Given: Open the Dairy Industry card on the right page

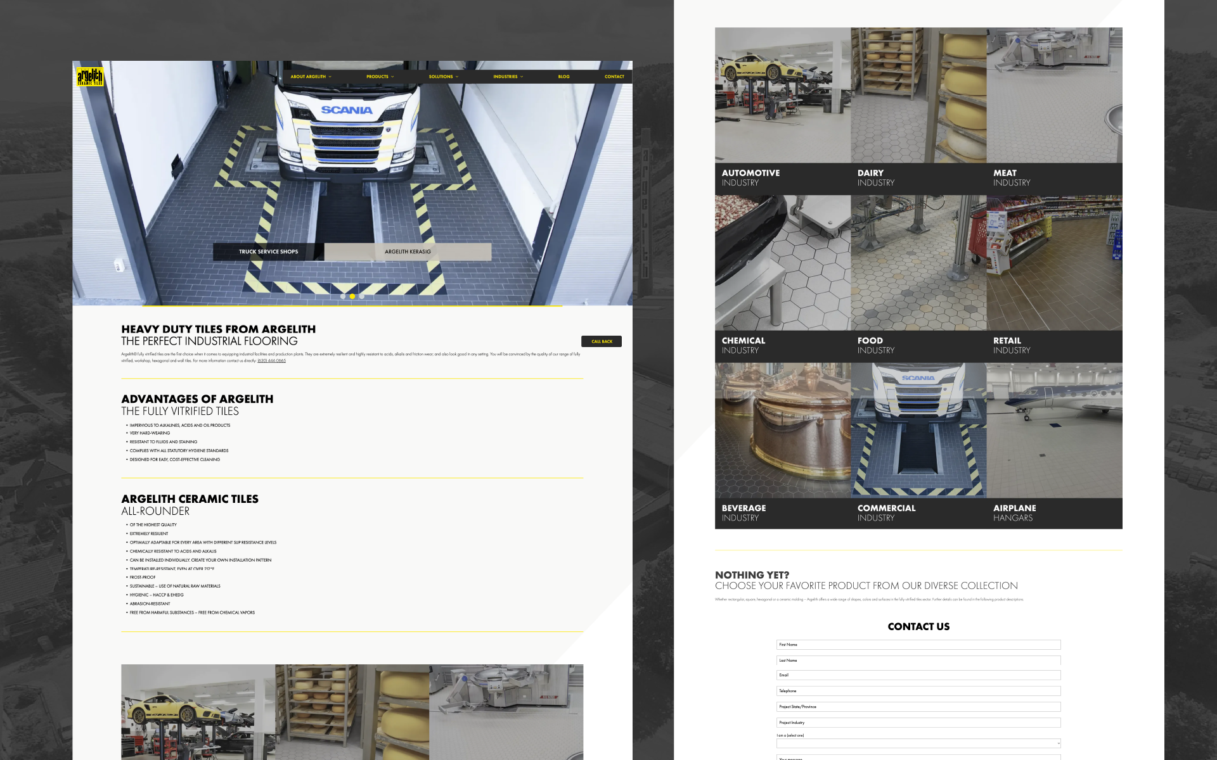Looking at the screenshot, I should click(x=918, y=111).
